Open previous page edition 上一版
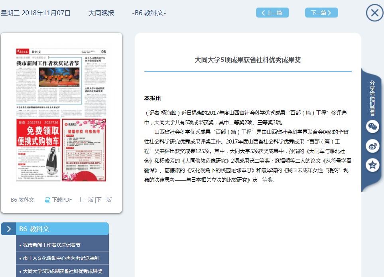 tap(86, 200)
